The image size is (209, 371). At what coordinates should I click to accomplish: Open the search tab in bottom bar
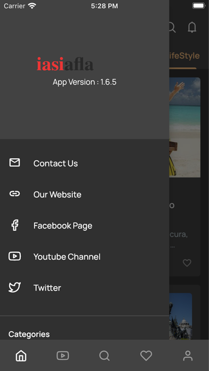(x=104, y=356)
